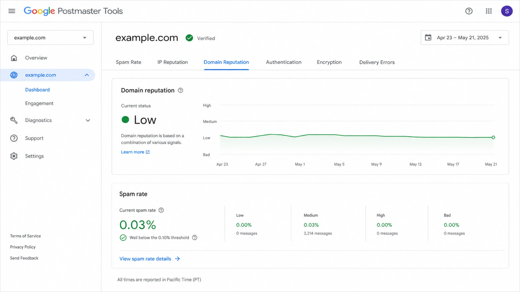Click the example.com page heading

(x=147, y=38)
